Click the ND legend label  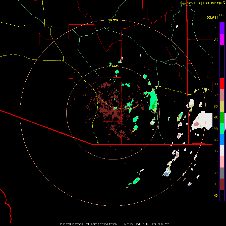(x=215, y=196)
